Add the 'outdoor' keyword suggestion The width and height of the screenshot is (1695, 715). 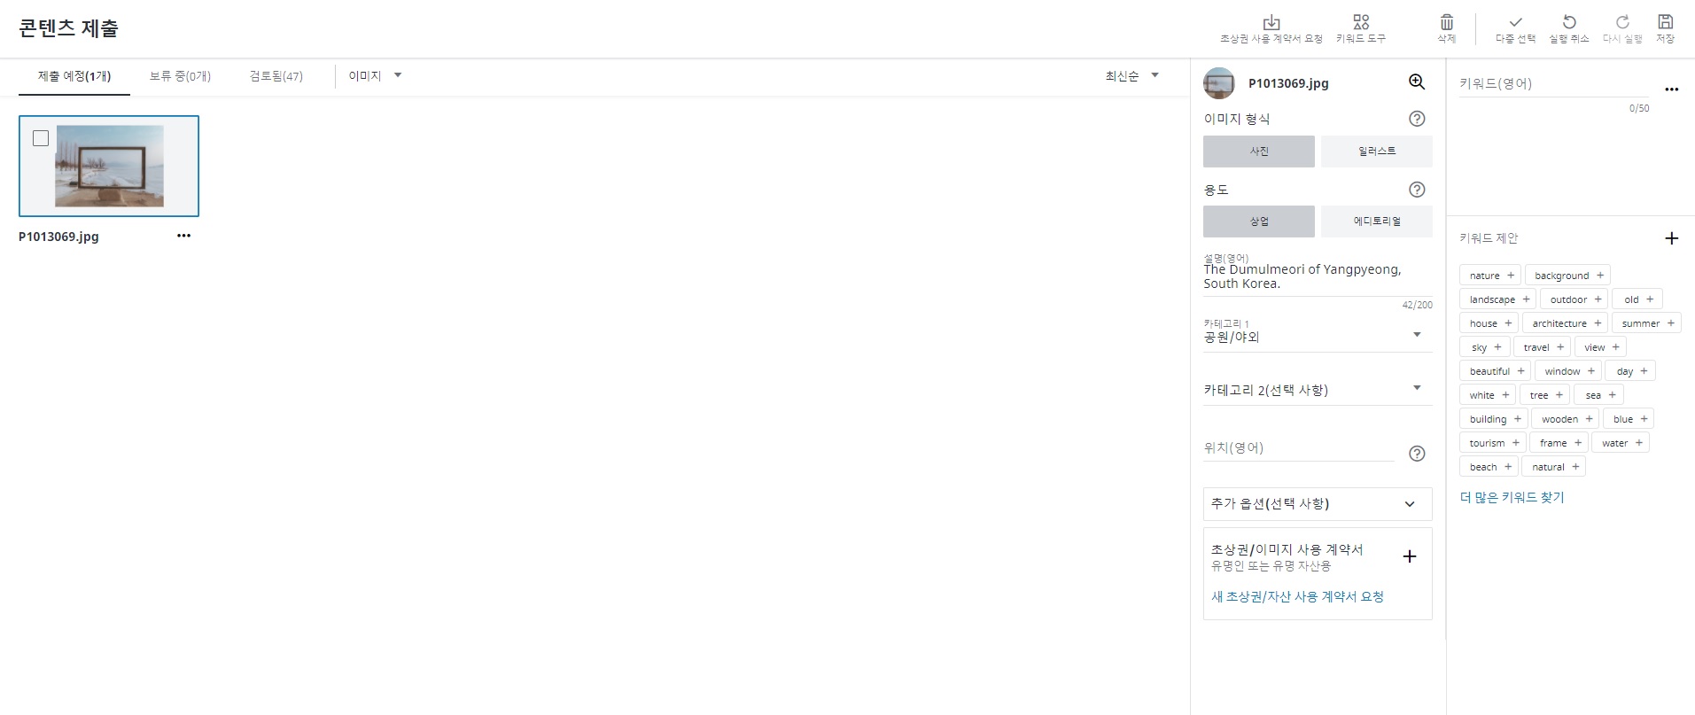click(x=1574, y=299)
